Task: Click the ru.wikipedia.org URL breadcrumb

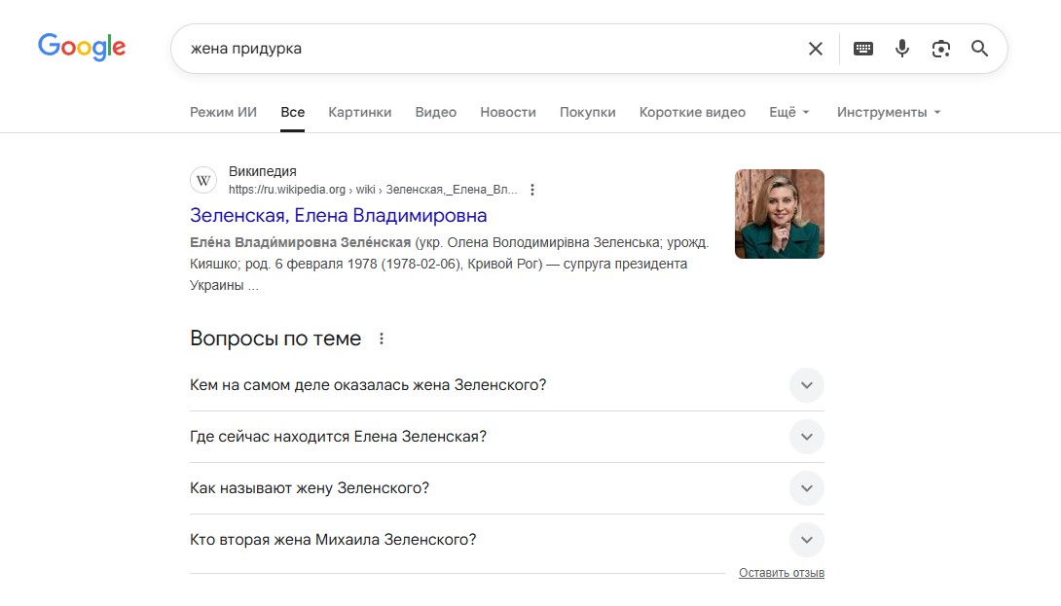Action: [x=373, y=190]
